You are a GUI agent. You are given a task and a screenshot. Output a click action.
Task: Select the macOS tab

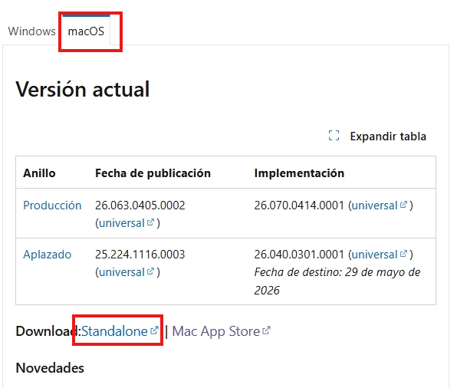pos(86,31)
